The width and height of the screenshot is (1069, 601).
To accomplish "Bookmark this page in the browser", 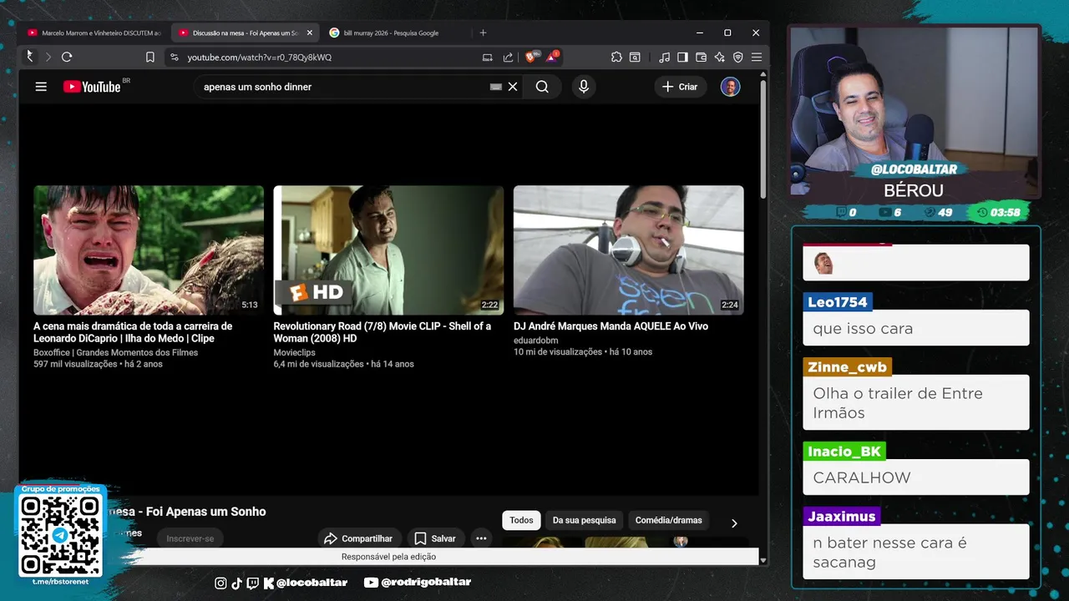I will [150, 57].
